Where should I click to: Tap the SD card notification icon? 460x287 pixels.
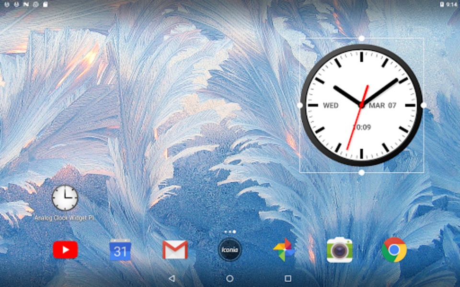tap(45, 4)
